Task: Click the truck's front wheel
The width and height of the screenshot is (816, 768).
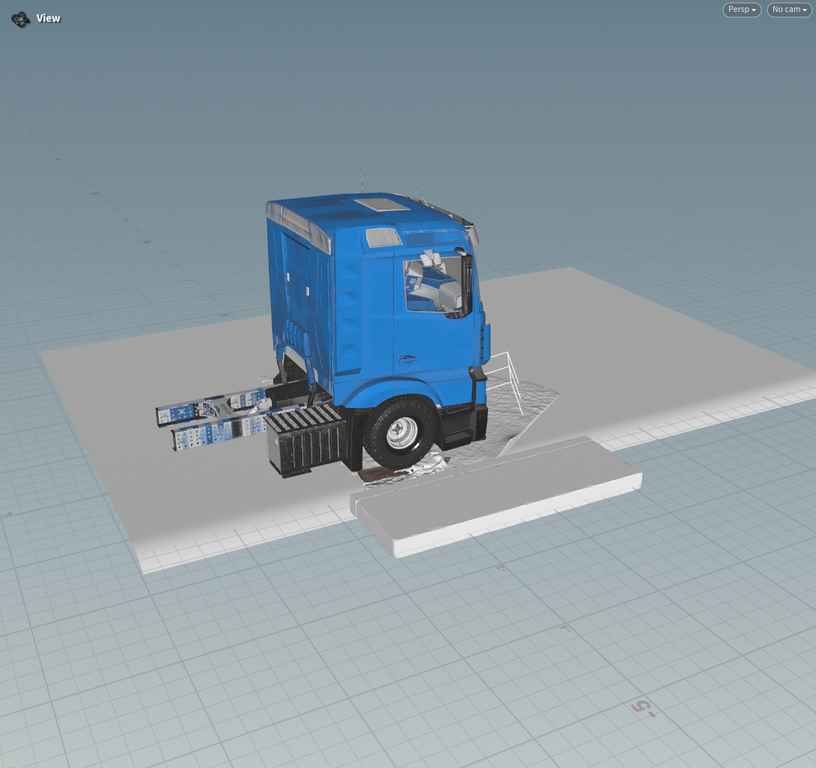Action: (x=401, y=430)
